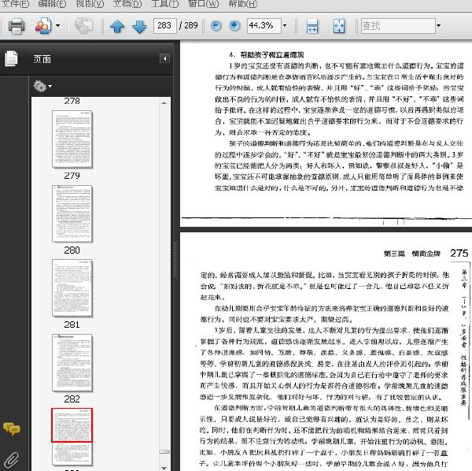Click the zoom percentage field 44.3%
Image resolution: width=472 pixels, height=471 pixels.
pos(264,26)
